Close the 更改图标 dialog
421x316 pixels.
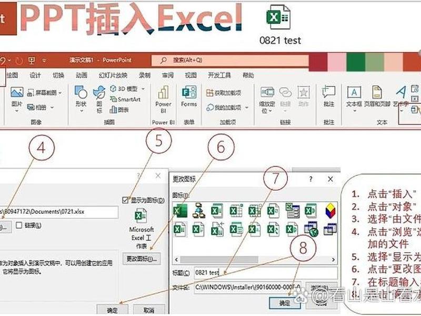330,179
